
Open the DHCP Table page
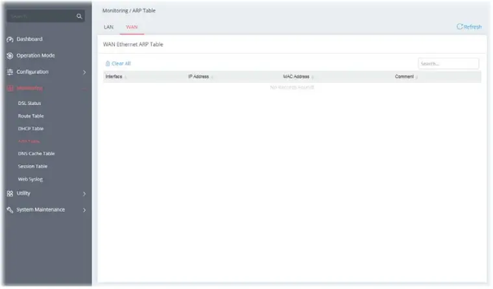point(30,128)
